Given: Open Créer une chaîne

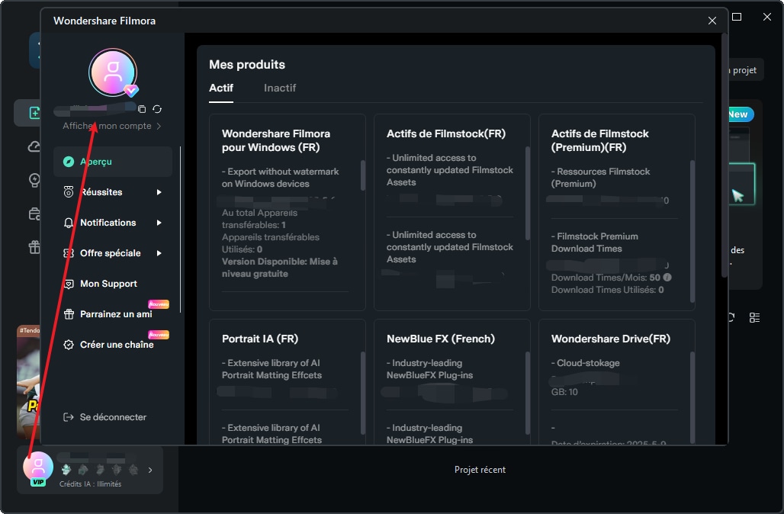Looking at the screenshot, I should click(x=113, y=345).
